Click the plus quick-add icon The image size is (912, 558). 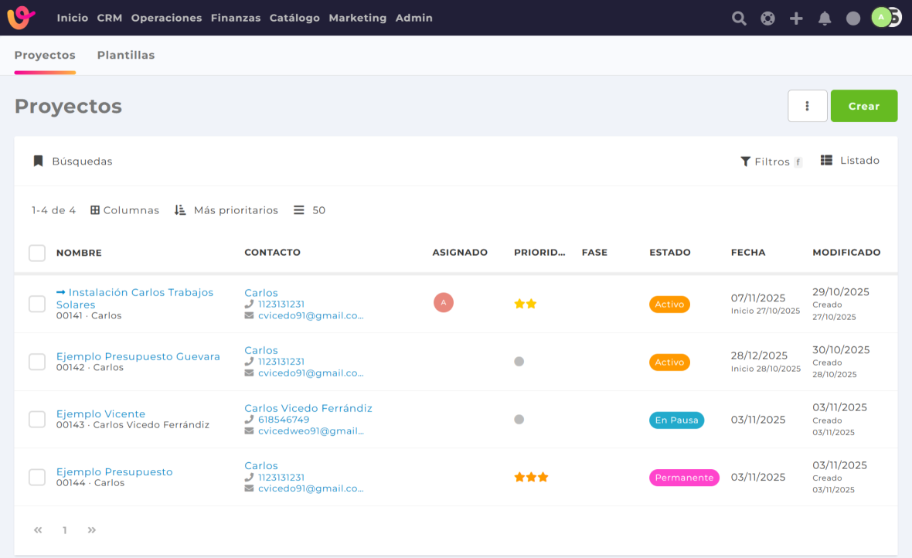point(796,19)
